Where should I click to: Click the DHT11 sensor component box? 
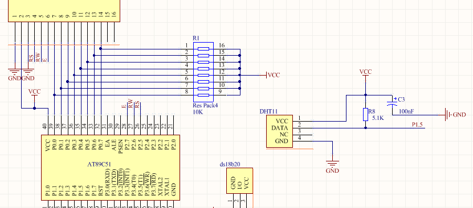click(279, 131)
